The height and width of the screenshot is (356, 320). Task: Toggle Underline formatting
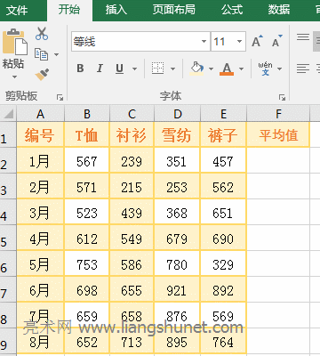click(119, 69)
